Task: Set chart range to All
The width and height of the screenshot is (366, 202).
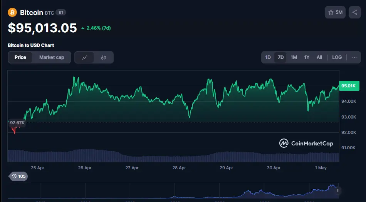Action: click(x=319, y=57)
